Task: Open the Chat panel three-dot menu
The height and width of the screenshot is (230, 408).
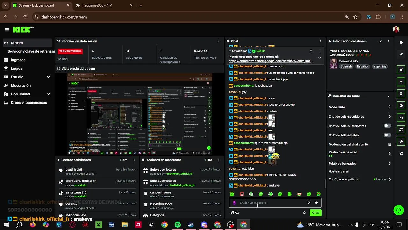Action: click(x=320, y=41)
